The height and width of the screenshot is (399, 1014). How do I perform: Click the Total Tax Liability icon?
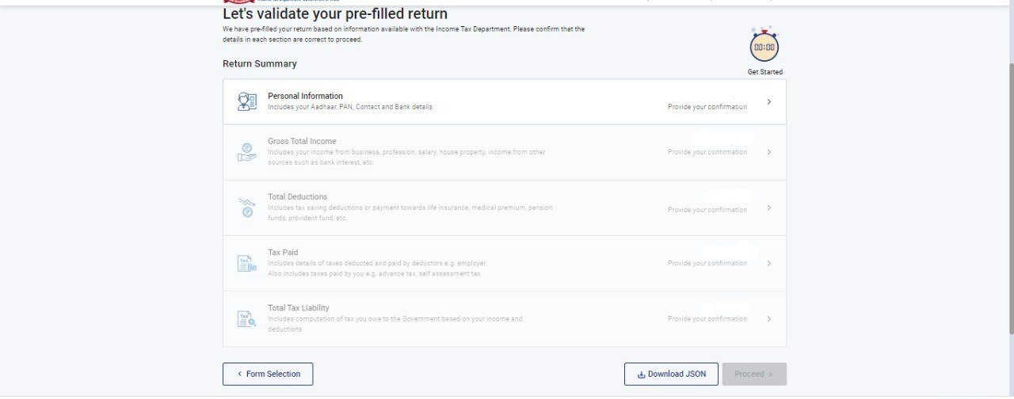click(247, 319)
